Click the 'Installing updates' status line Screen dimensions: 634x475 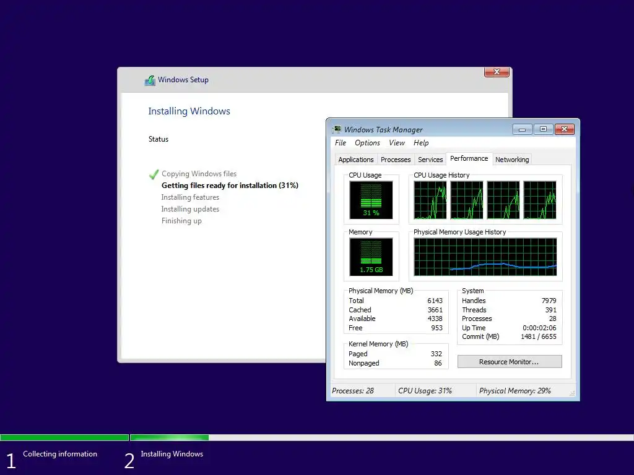(190, 209)
